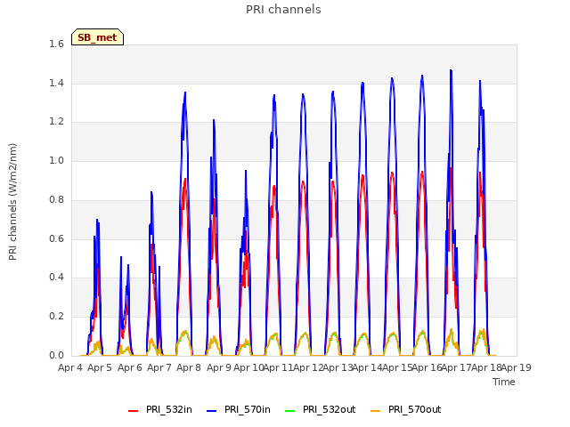Toggle the PRI_570in legend entry

tap(239, 409)
